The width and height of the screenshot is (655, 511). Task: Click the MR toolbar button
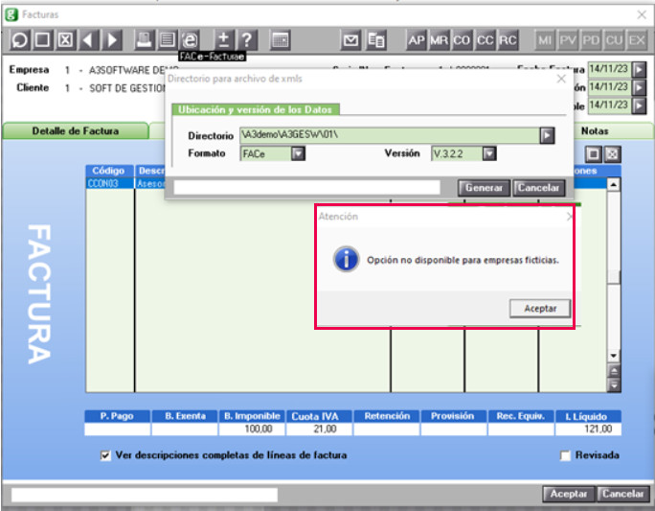coord(439,40)
